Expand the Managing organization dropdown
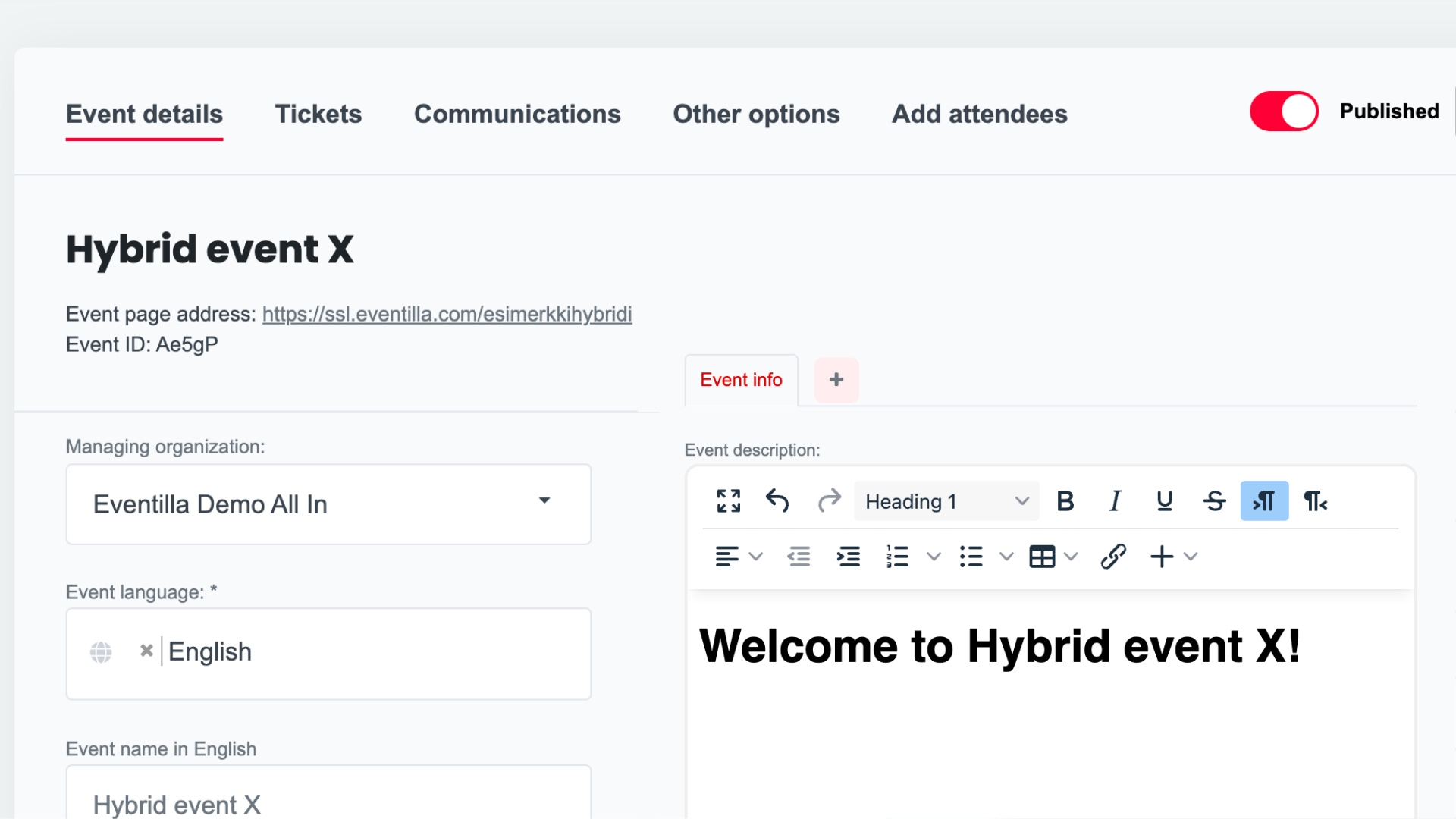1456x819 pixels. coord(544,501)
